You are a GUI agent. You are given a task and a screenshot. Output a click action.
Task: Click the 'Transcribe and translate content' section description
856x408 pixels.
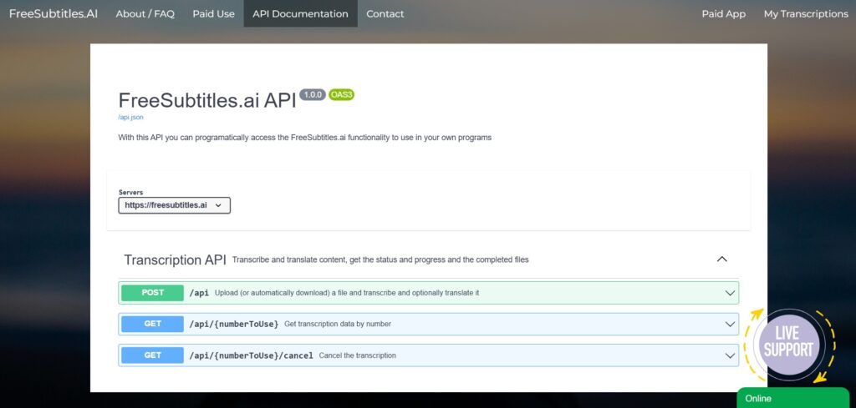[x=380, y=259]
